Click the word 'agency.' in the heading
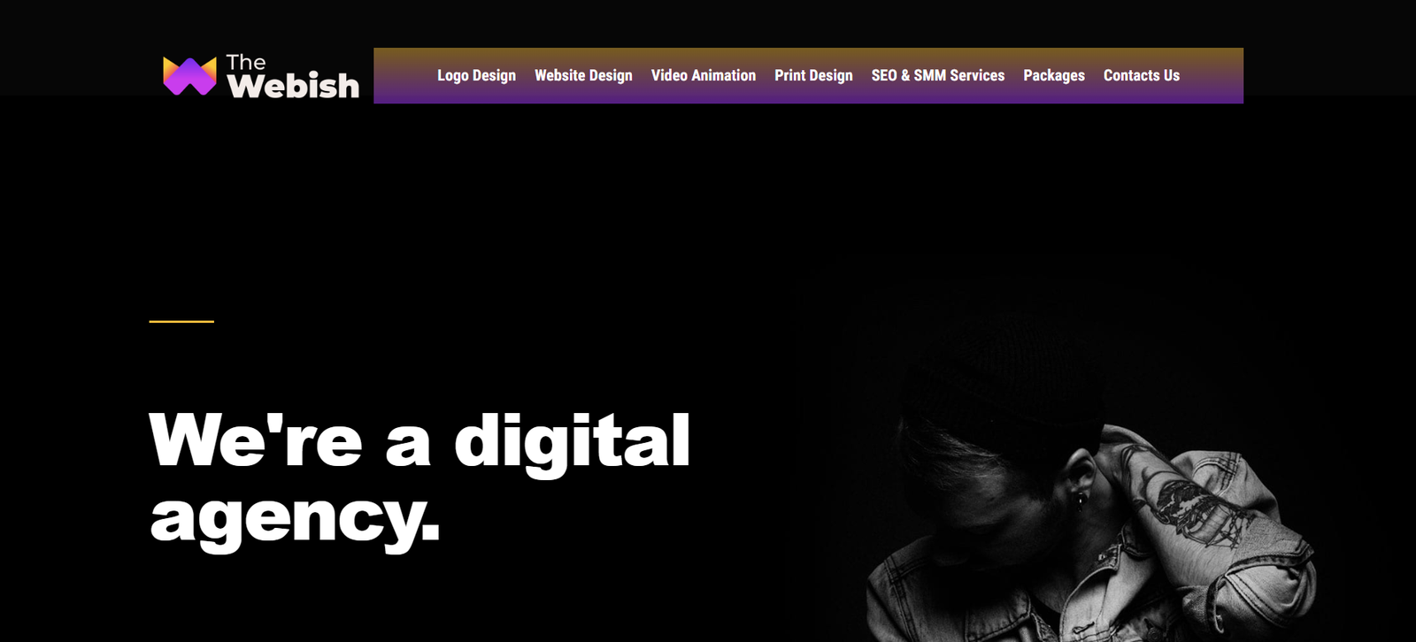Viewport: 1416px width, 642px height. [295, 518]
